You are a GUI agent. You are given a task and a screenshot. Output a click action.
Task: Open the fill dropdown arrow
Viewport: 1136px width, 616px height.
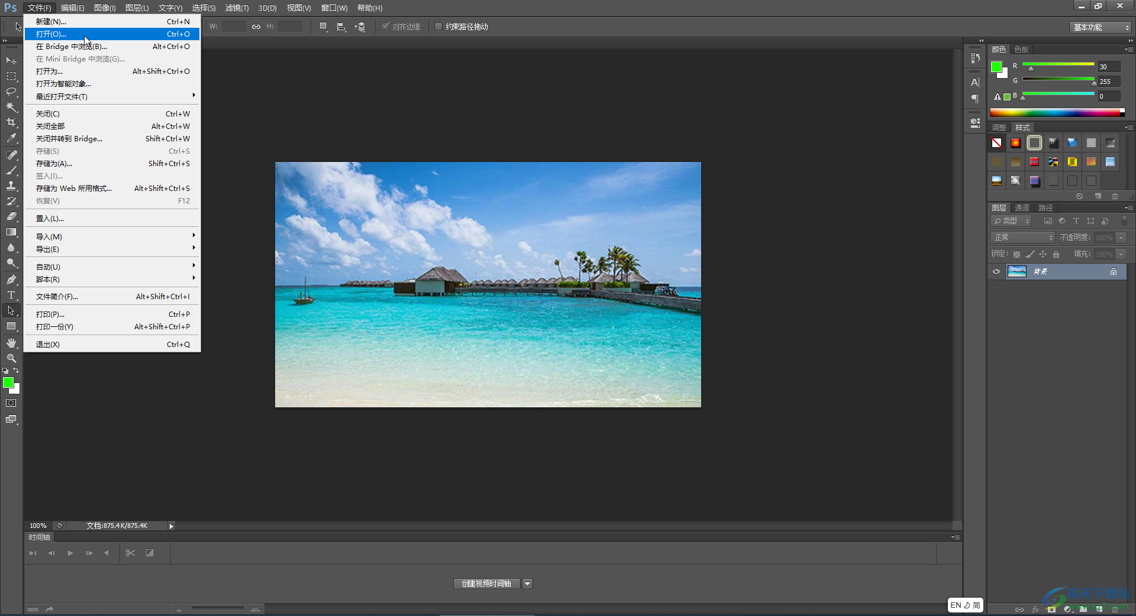click(1121, 254)
